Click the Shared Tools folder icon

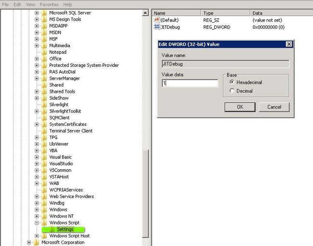[44, 91]
